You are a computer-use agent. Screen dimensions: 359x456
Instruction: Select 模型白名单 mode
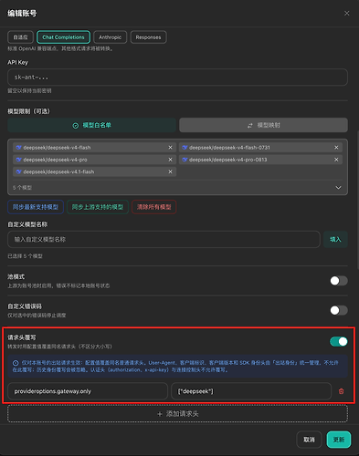(x=91, y=125)
